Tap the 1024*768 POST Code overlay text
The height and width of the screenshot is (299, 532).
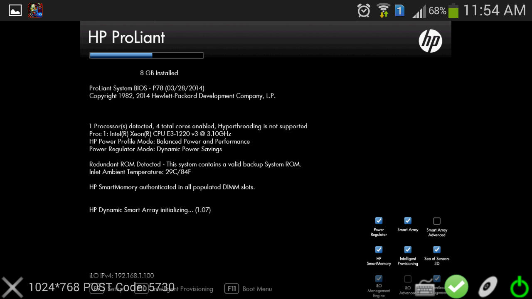101,287
